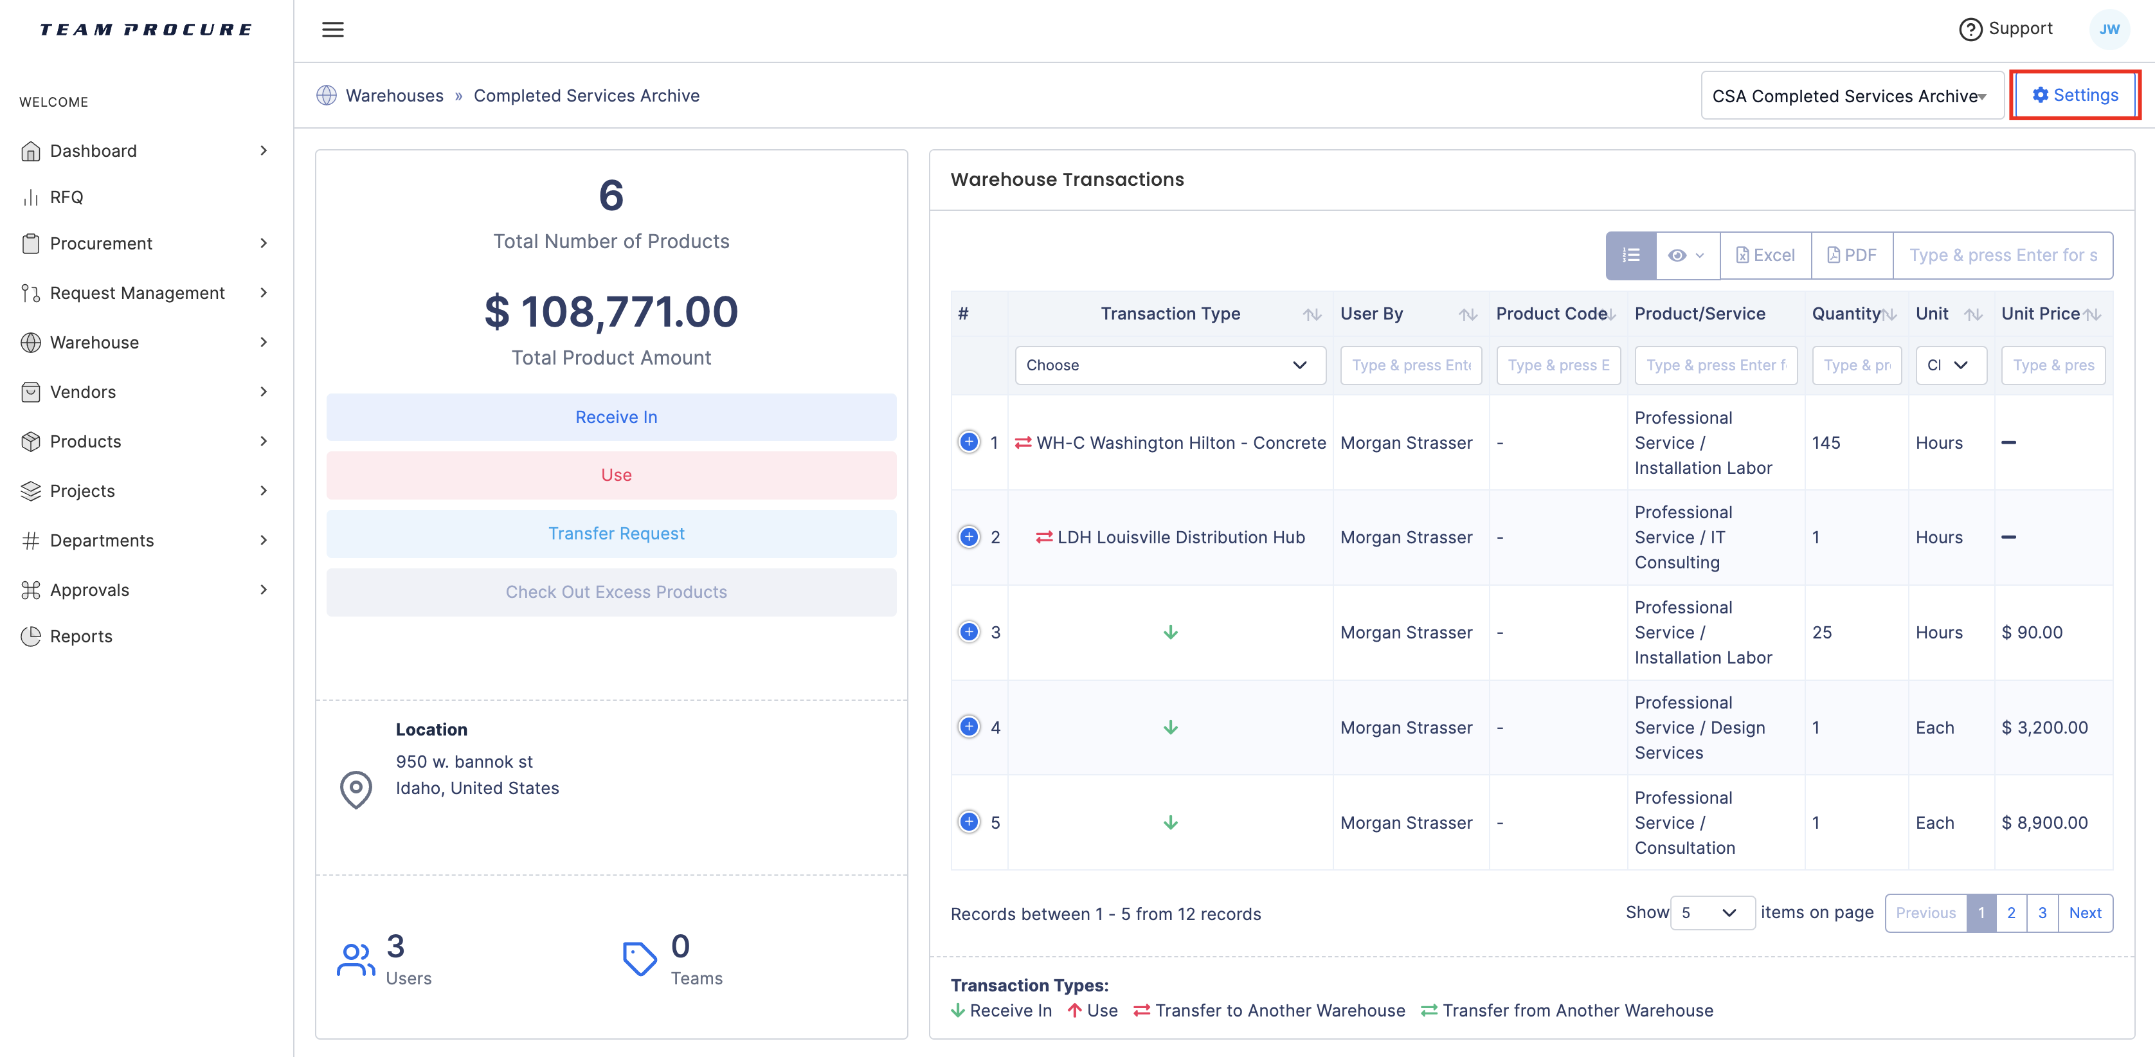Click the Teams tag icon
Viewport: 2155px width, 1057px height.
[x=640, y=959]
